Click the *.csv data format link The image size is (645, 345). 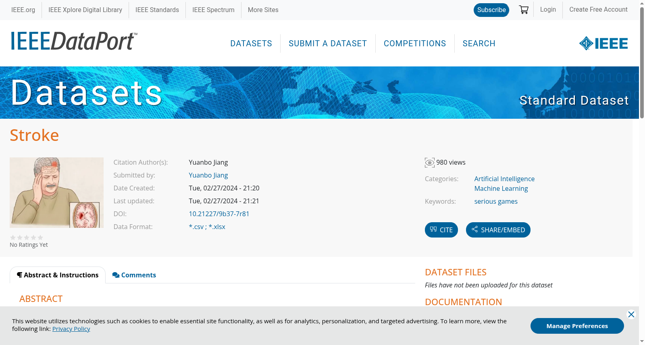pyautogui.click(x=196, y=227)
